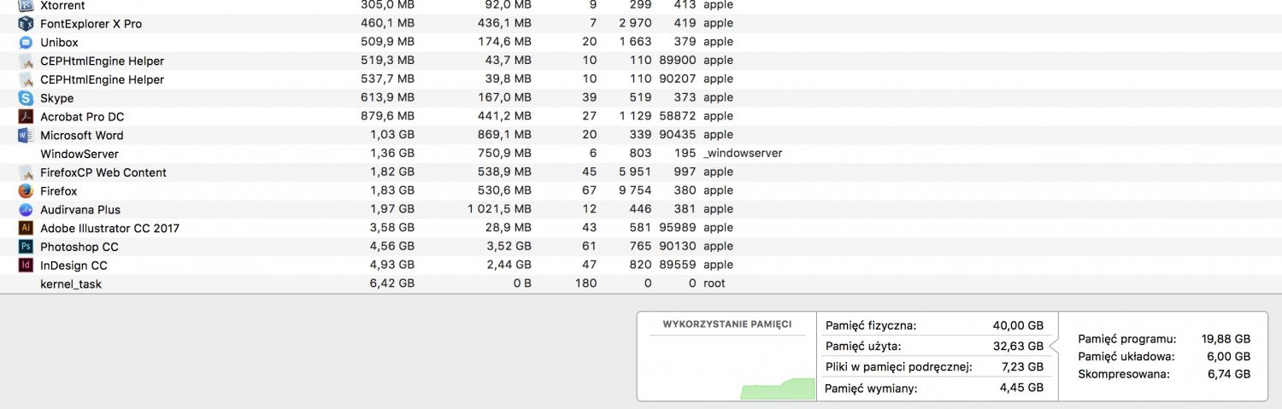
Task: Click the Acrobat Pro DC icon
Action: tap(26, 116)
